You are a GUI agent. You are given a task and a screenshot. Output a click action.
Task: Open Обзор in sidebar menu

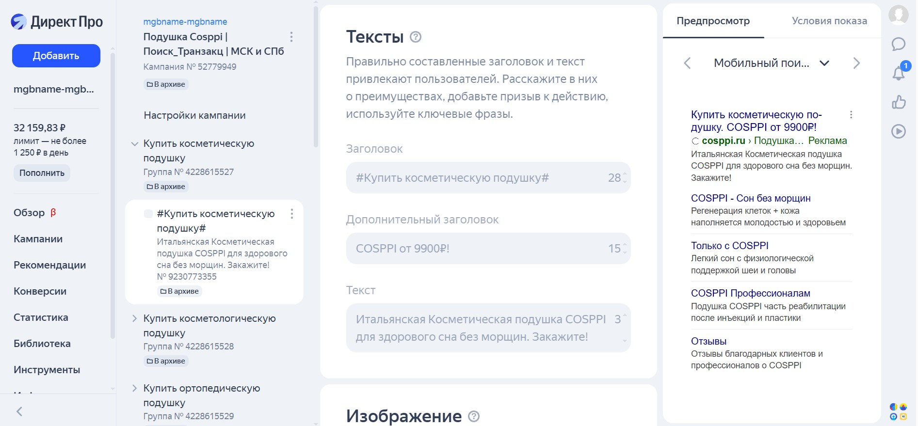35,213
